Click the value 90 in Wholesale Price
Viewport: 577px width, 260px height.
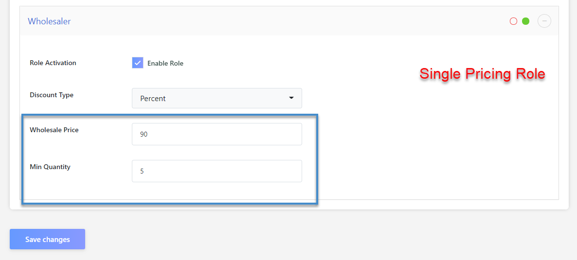tap(144, 134)
